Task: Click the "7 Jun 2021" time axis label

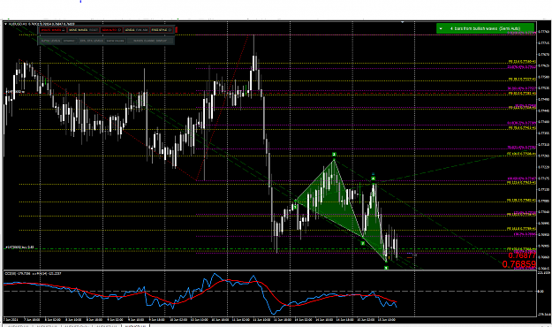Action: point(11,320)
